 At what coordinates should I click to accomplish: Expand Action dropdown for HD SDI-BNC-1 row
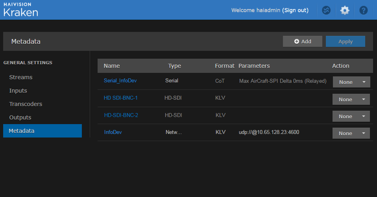351,99
